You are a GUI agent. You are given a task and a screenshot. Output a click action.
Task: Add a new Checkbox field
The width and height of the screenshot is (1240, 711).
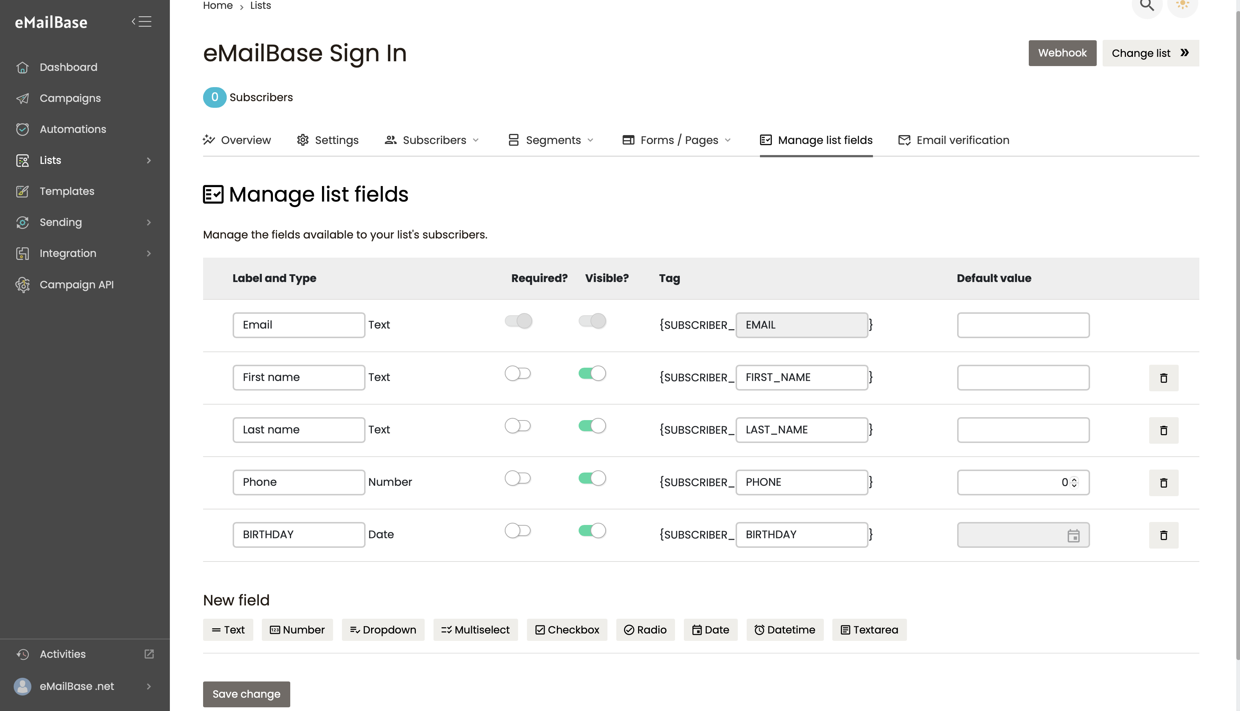point(566,630)
